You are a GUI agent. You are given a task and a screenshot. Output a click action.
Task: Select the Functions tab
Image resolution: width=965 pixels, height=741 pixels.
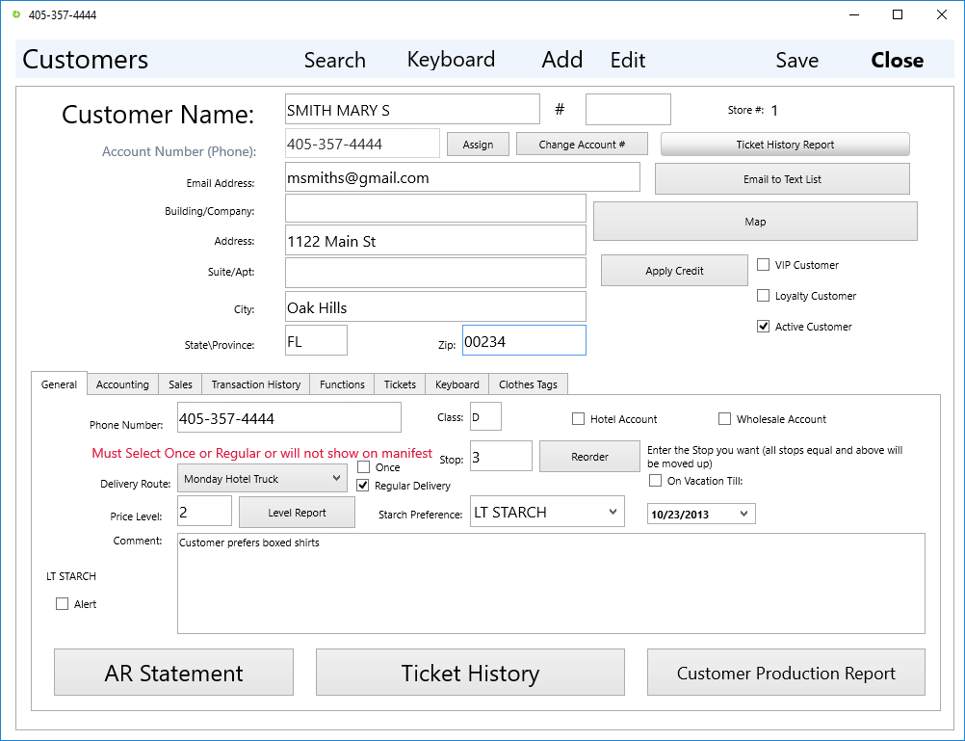click(x=342, y=384)
